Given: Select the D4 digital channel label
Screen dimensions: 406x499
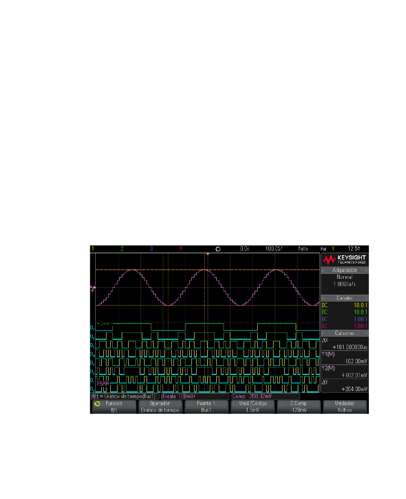Looking at the screenshot, I should coord(92,354).
